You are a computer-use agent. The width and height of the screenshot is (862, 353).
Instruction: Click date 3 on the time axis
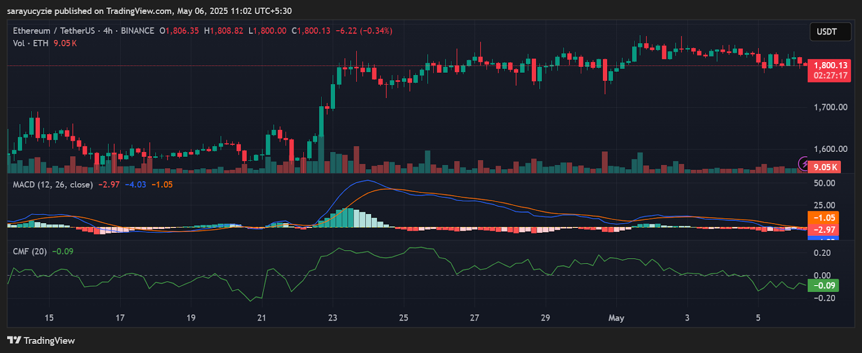click(x=687, y=318)
